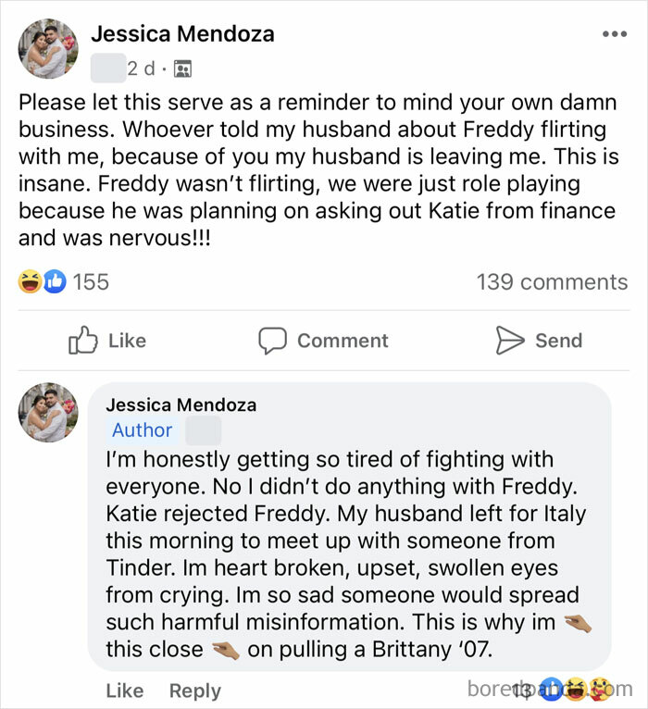Click the 2 d post timestamp

(x=142, y=68)
